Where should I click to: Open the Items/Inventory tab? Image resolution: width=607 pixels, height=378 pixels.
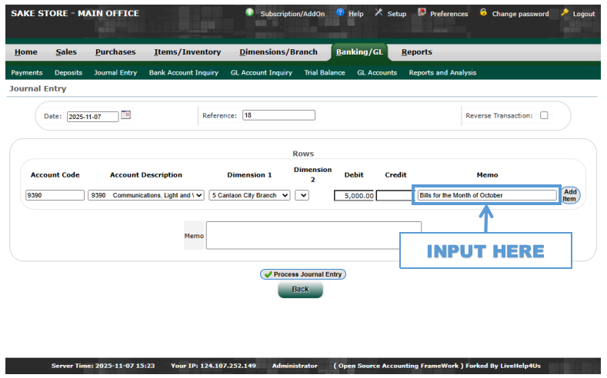point(187,52)
